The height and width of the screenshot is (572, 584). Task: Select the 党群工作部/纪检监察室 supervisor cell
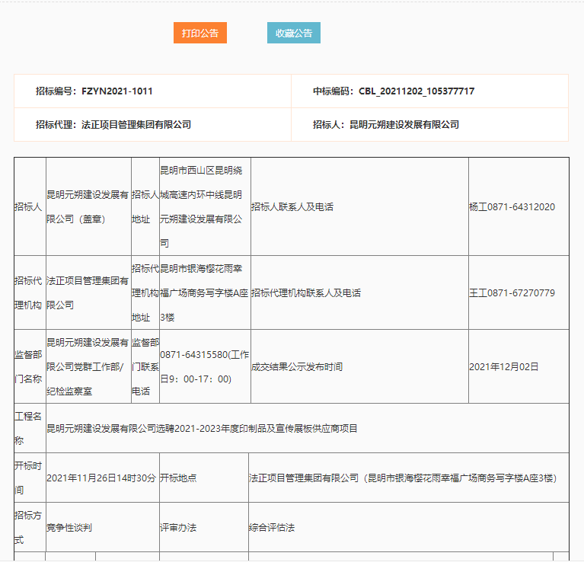click(x=88, y=366)
